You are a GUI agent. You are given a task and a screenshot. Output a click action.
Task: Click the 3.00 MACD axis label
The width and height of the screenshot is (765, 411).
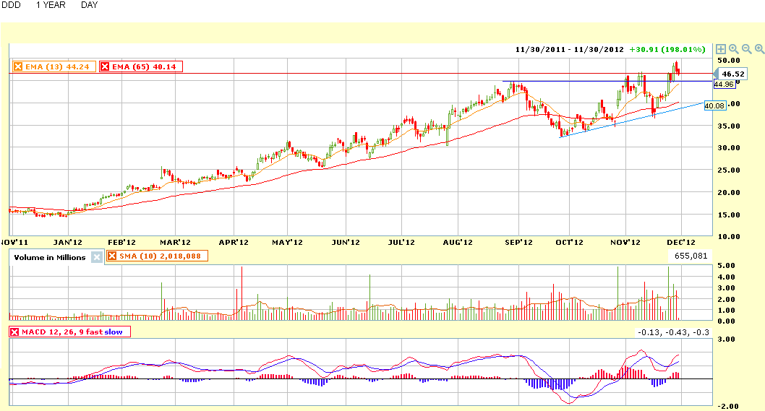(x=727, y=339)
